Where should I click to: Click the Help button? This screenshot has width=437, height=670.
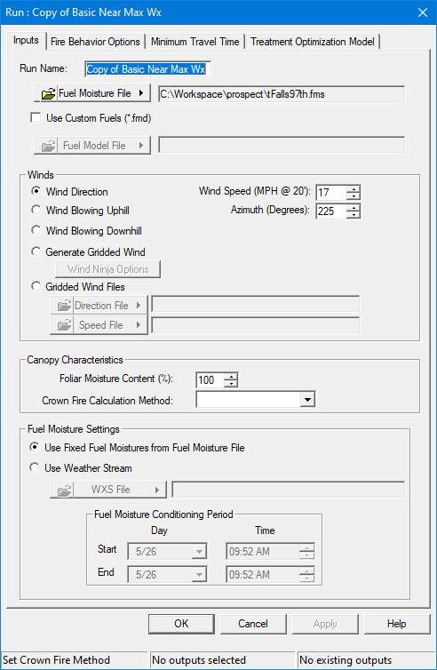[x=397, y=624]
